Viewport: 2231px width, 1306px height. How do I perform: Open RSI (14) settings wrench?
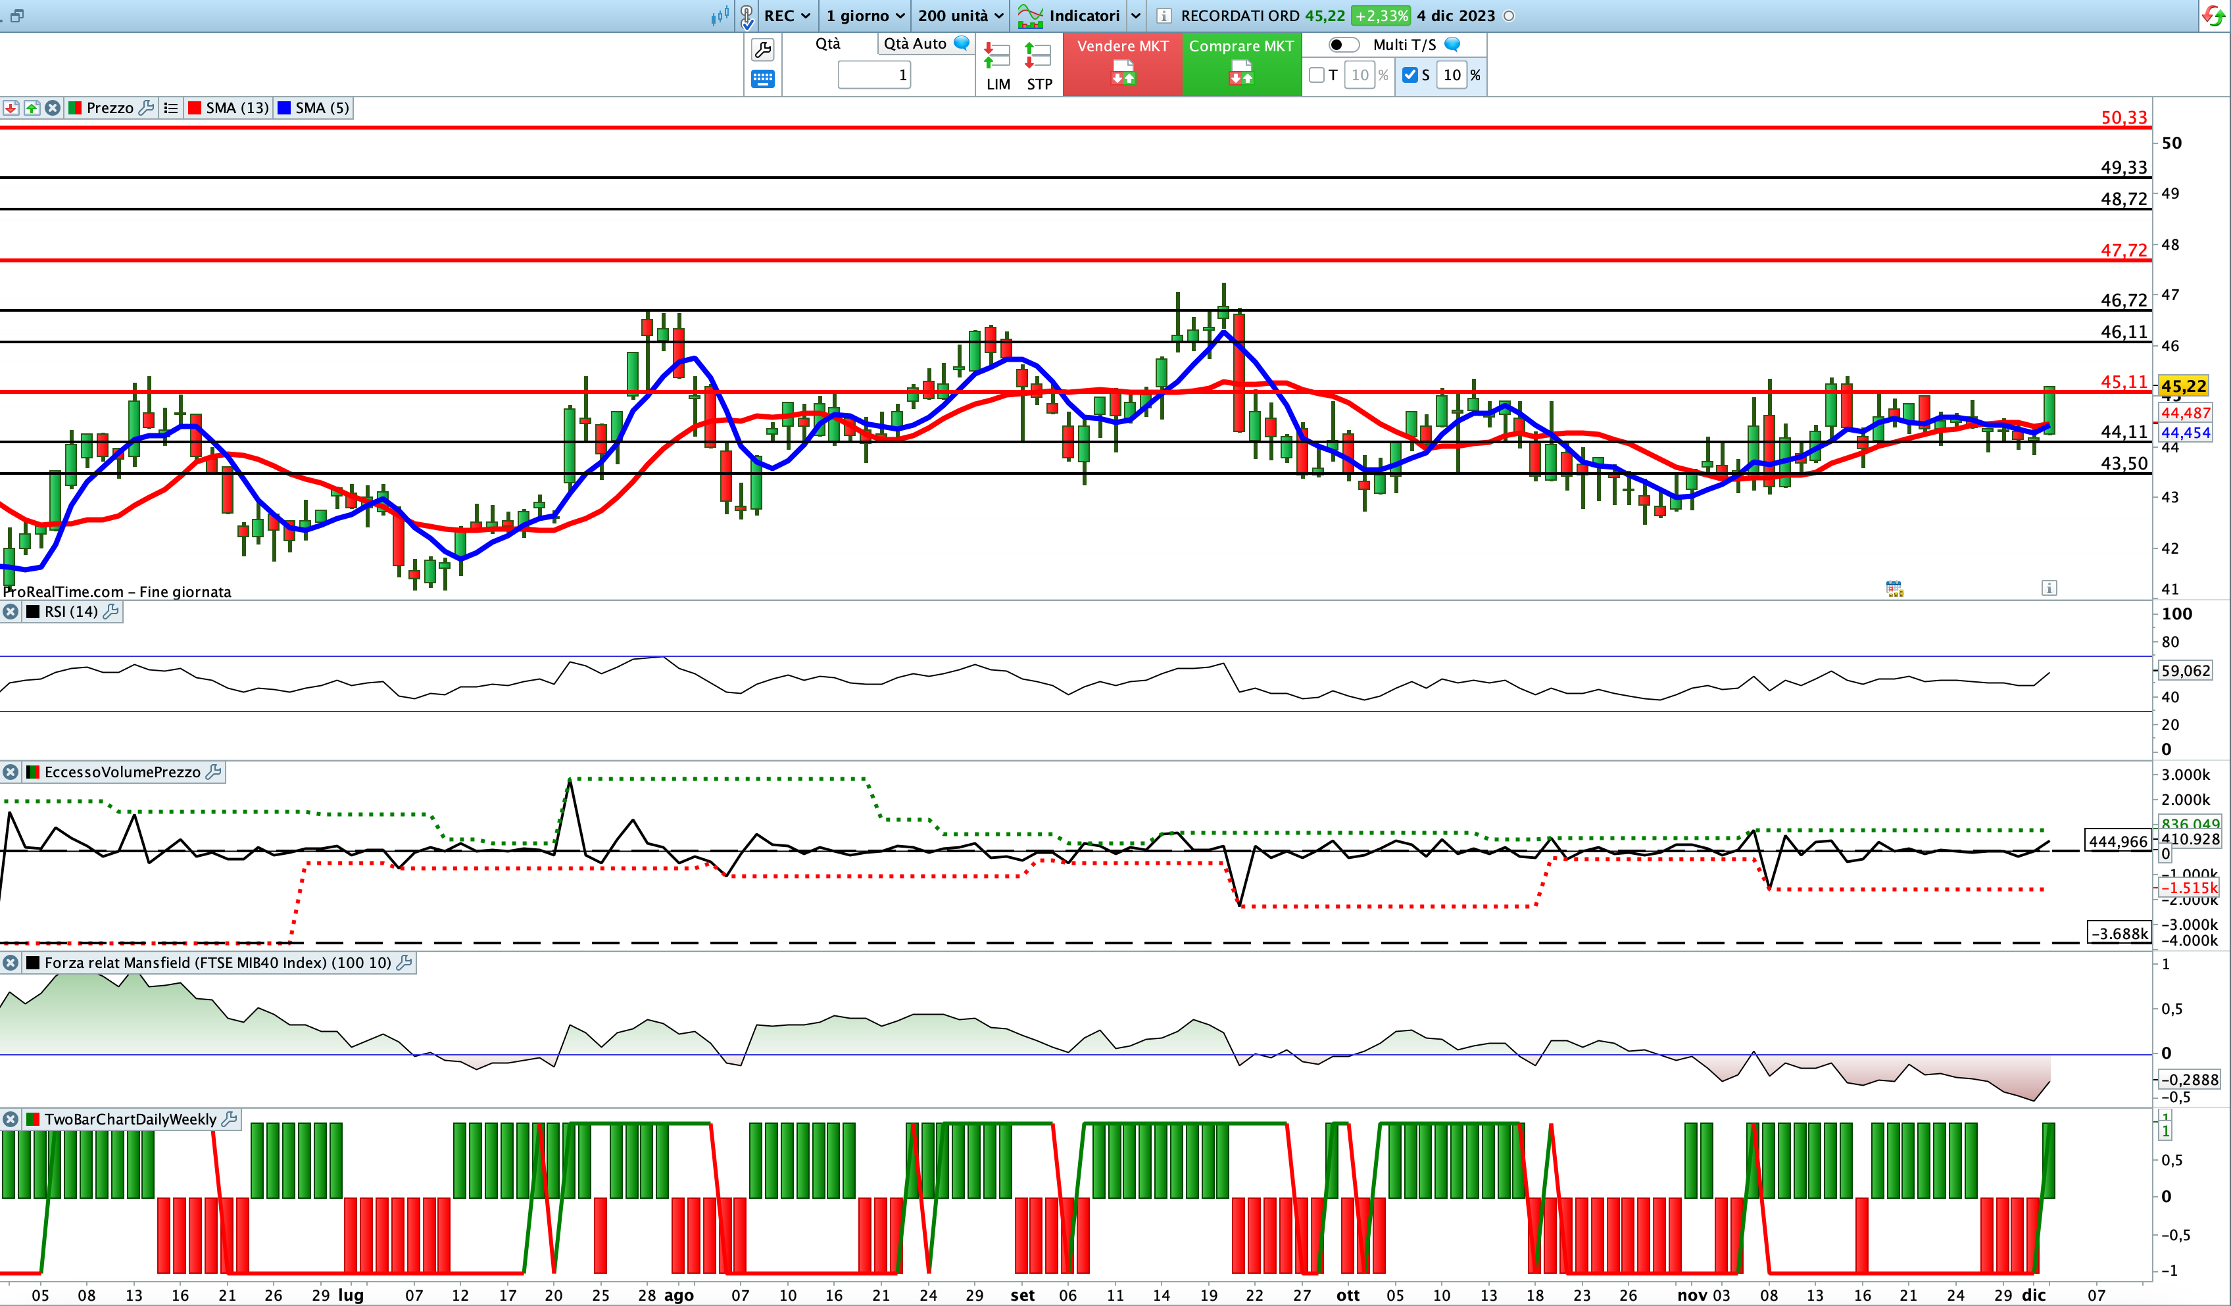click(110, 611)
